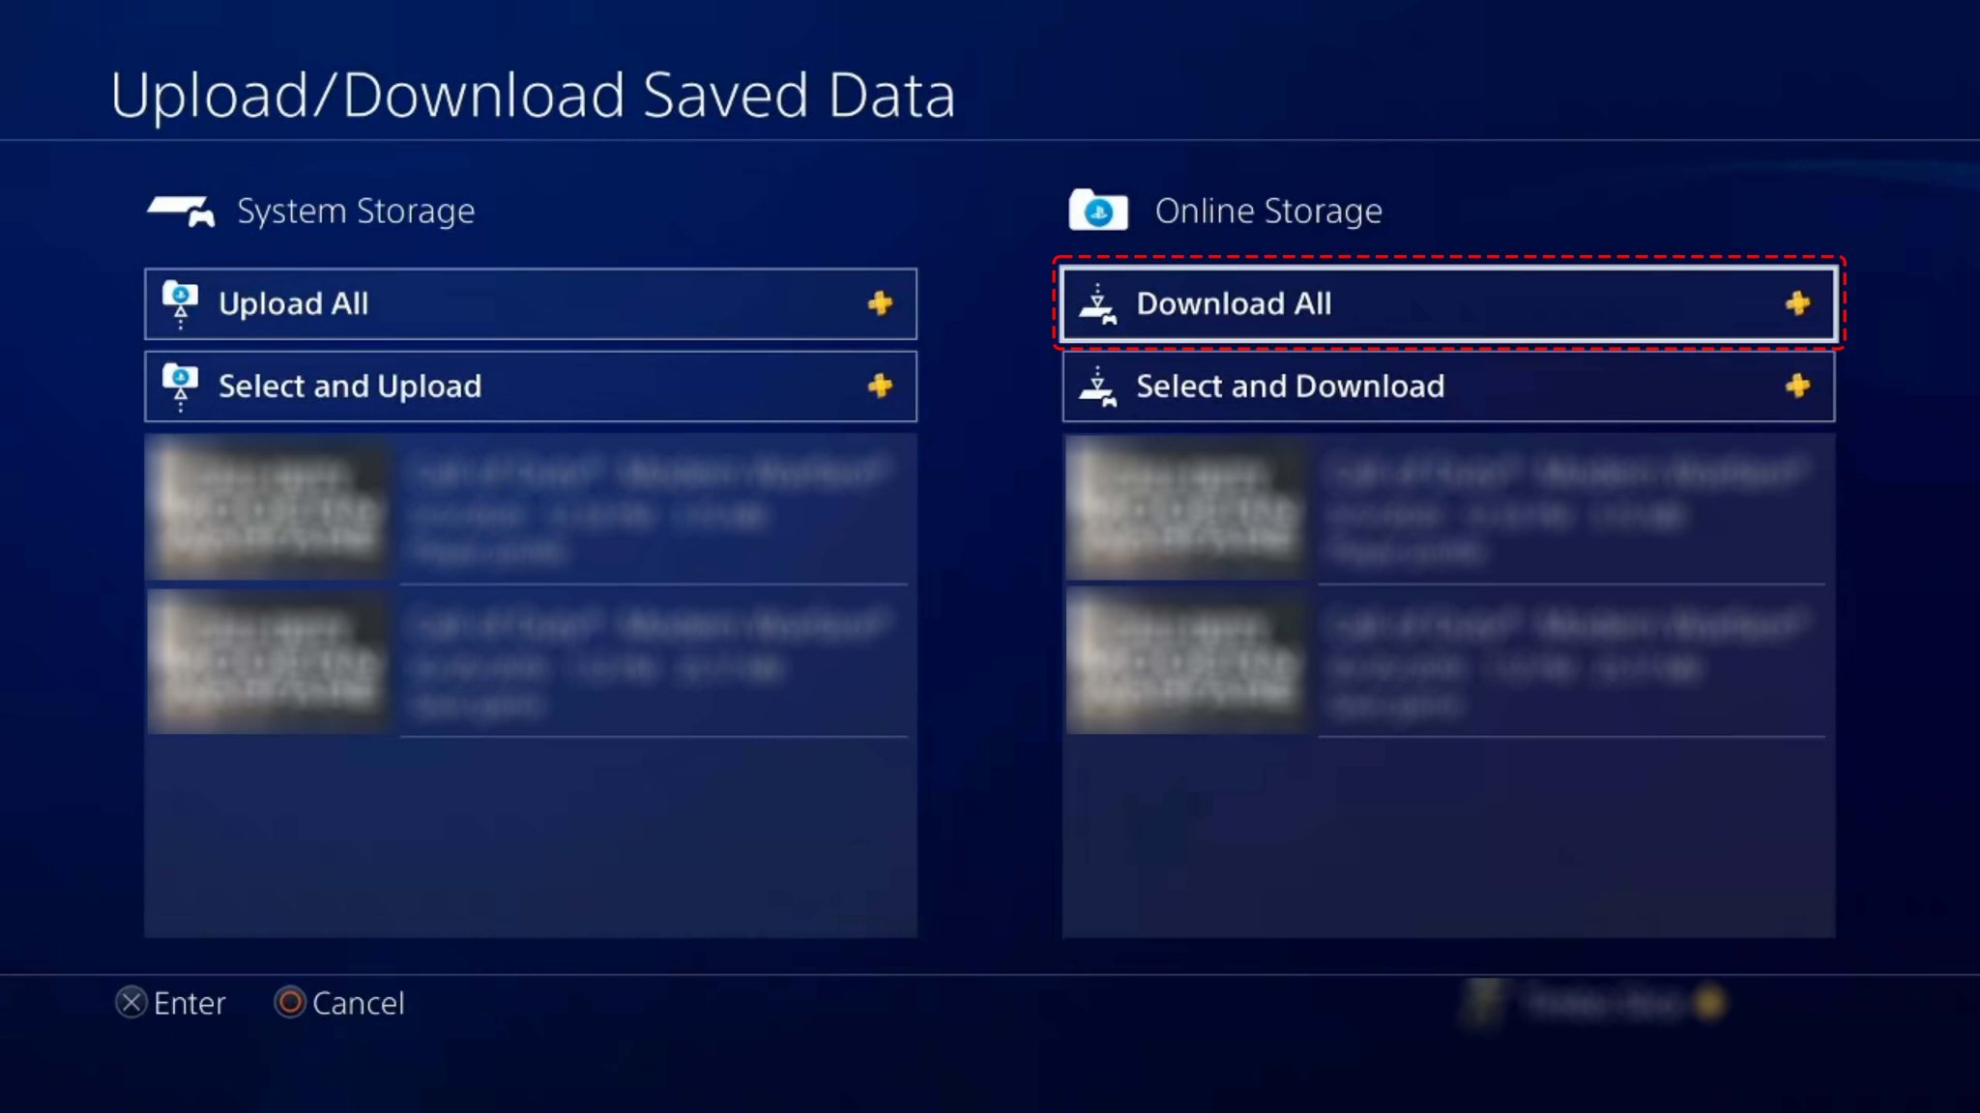1980x1113 pixels.
Task: Click the Download All icon button
Action: pos(1099,301)
